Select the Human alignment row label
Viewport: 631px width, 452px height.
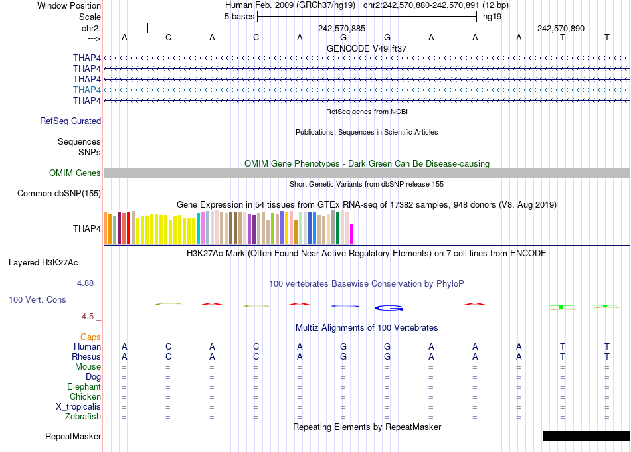[87, 346]
